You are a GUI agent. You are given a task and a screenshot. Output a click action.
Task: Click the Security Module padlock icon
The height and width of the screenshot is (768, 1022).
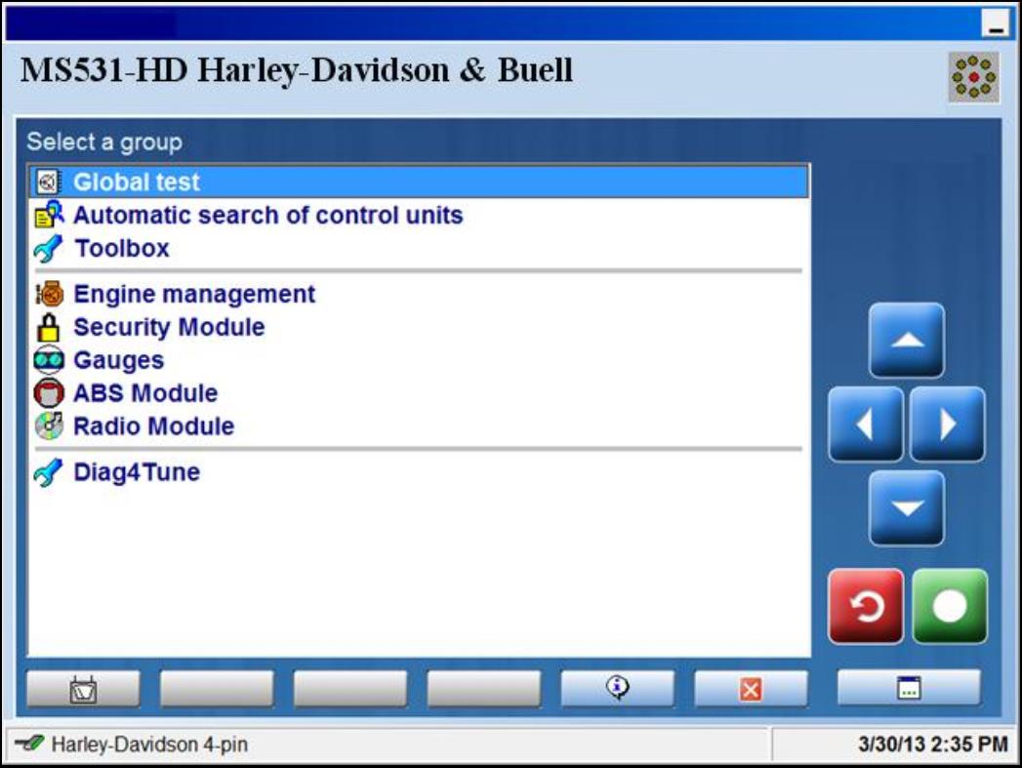point(48,328)
